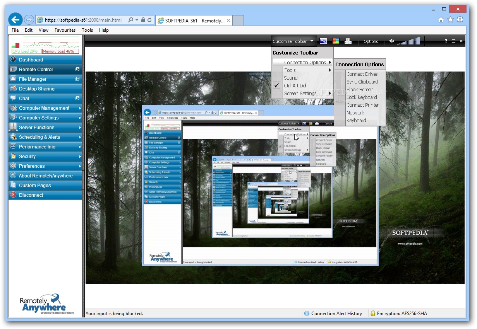The height and width of the screenshot is (329, 477).
Task: Open the browser Help menu
Action: pyautogui.click(x=104, y=30)
